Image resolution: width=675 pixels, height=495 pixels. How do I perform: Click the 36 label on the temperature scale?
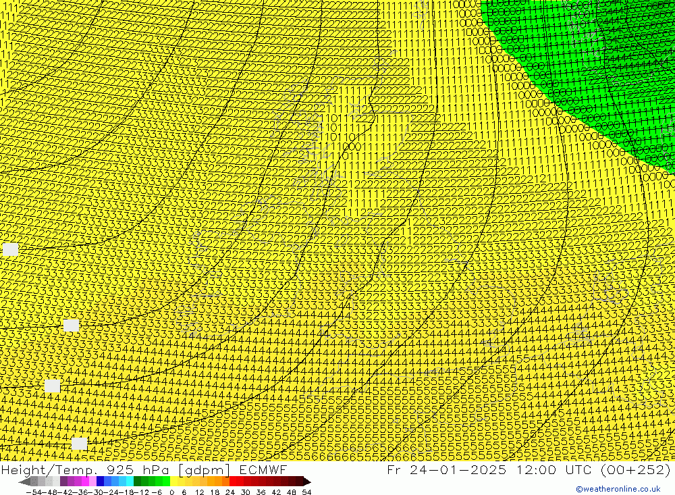(261, 492)
